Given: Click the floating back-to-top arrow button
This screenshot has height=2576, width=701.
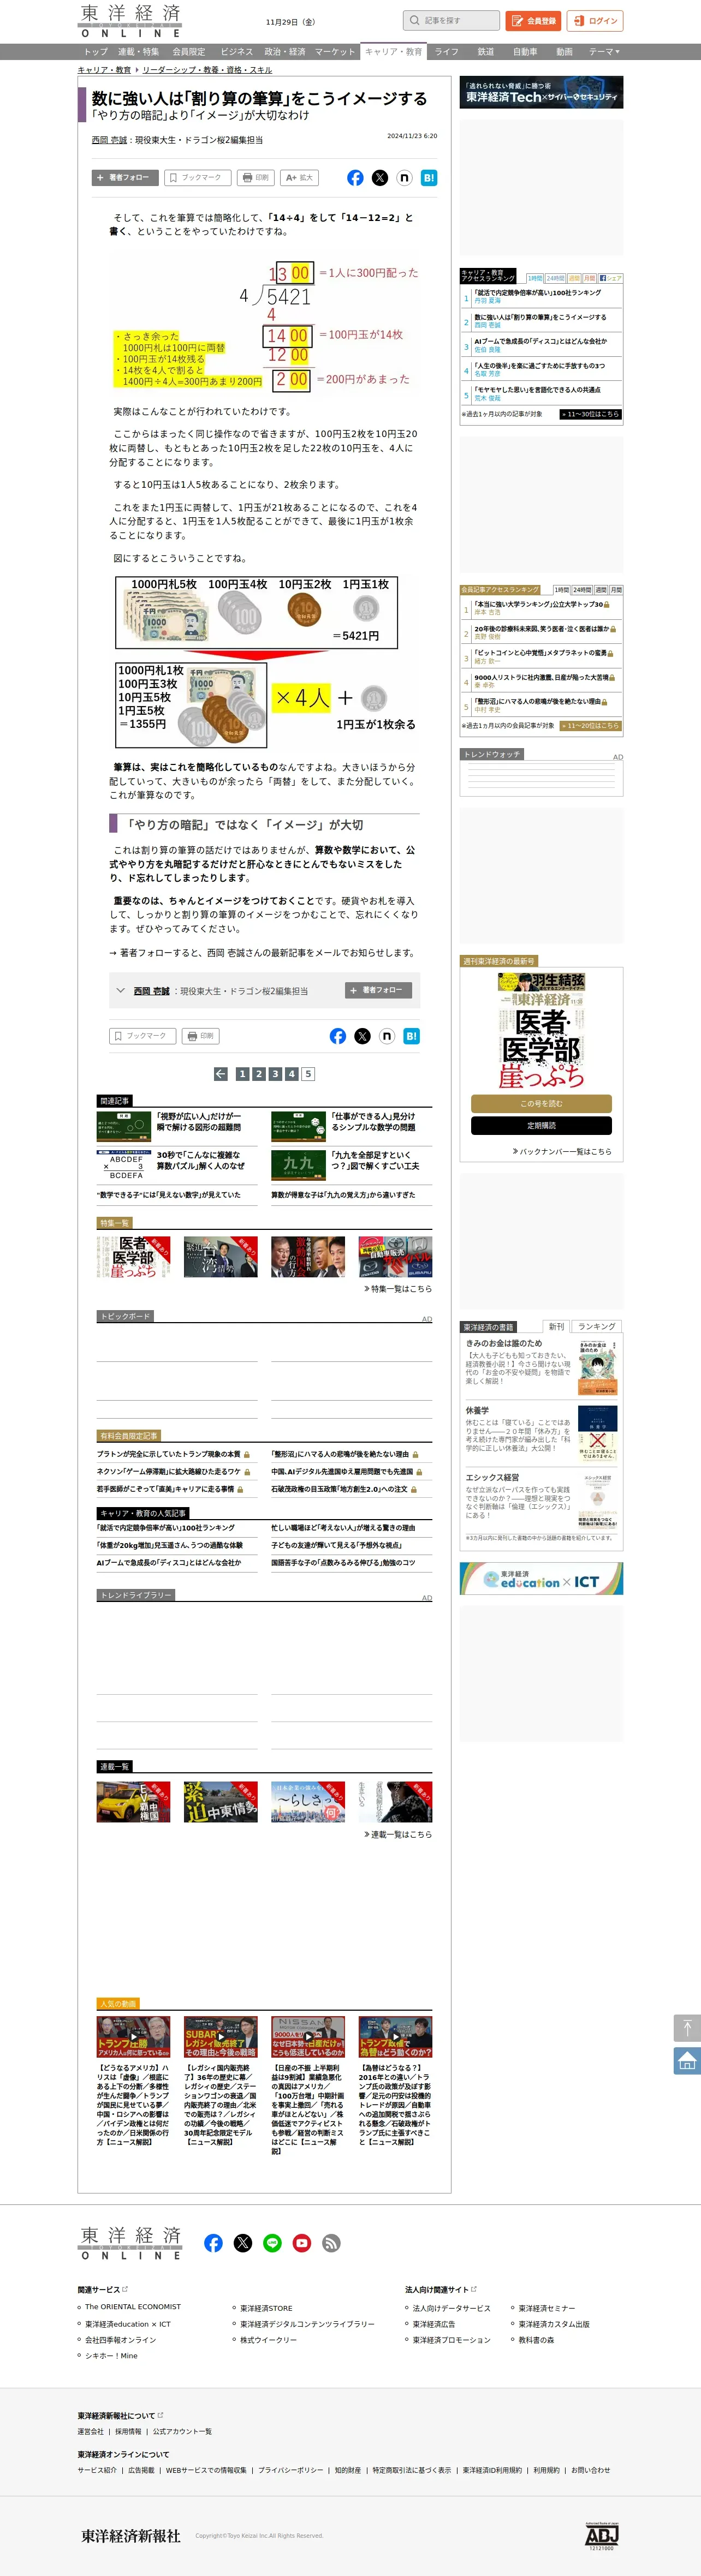Looking at the screenshot, I should (x=687, y=2028).
